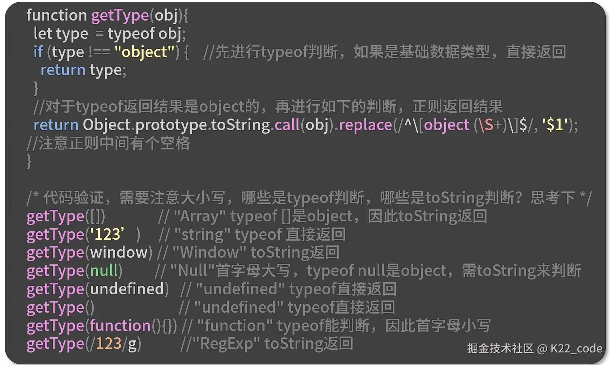Click the replace method name
Image resolution: width=613 pixels, height=365 pixels.
[365, 125]
